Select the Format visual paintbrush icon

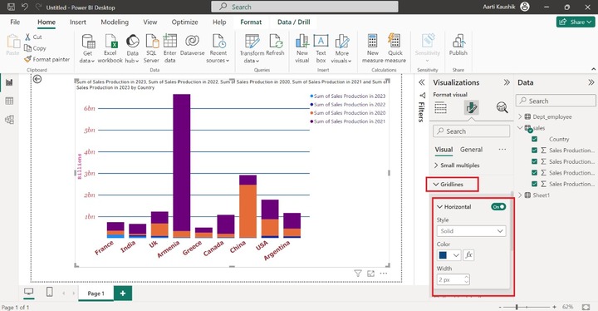pos(472,108)
